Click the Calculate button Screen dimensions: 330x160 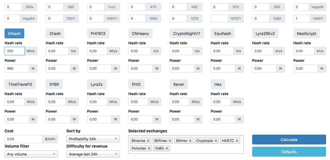(289, 140)
